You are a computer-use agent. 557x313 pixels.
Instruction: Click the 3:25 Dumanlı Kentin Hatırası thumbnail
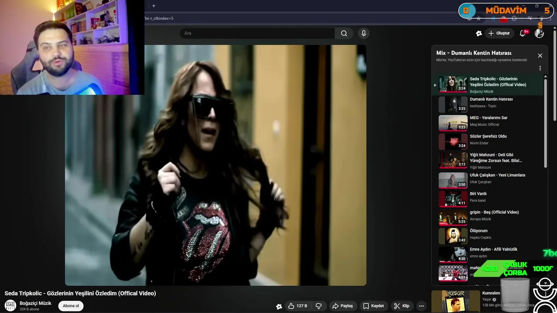453,104
